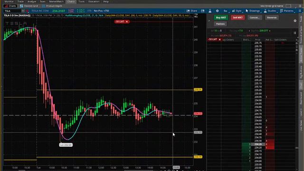Open the Help tab
Viewport: 304px width, 171px height.
click(106, 1)
